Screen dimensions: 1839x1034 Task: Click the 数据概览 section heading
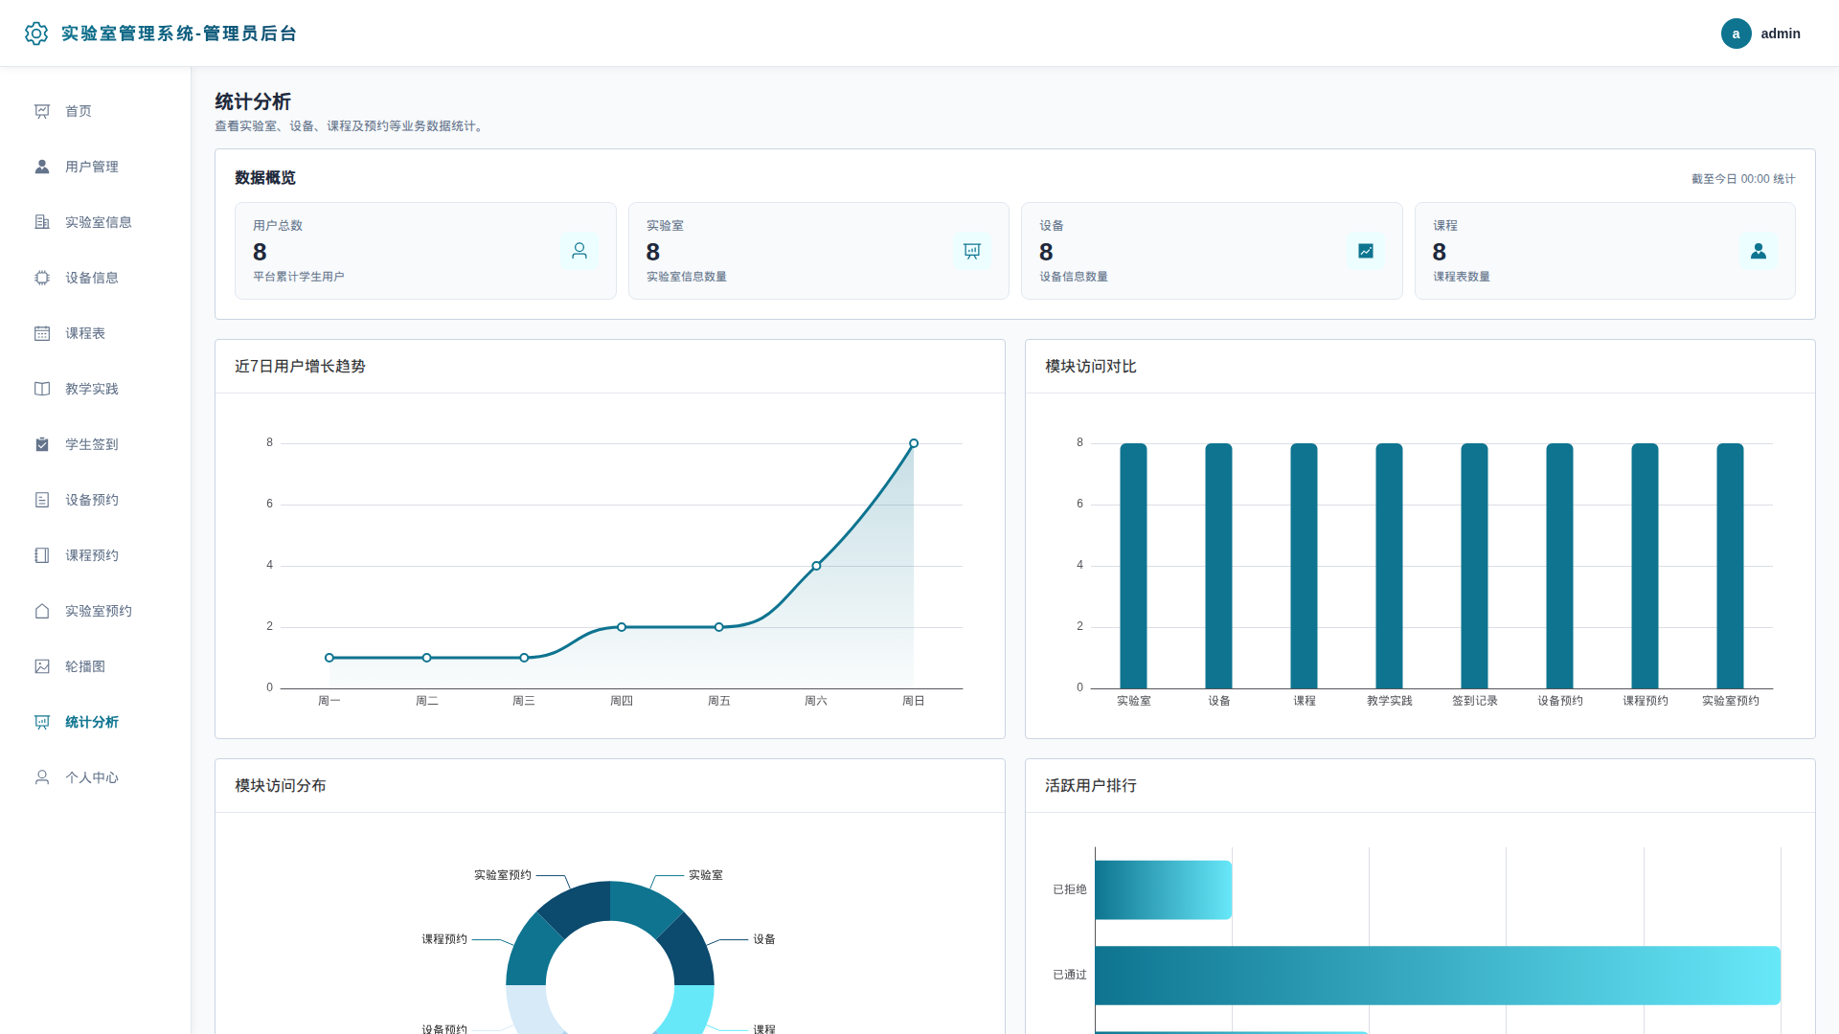click(x=265, y=178)
